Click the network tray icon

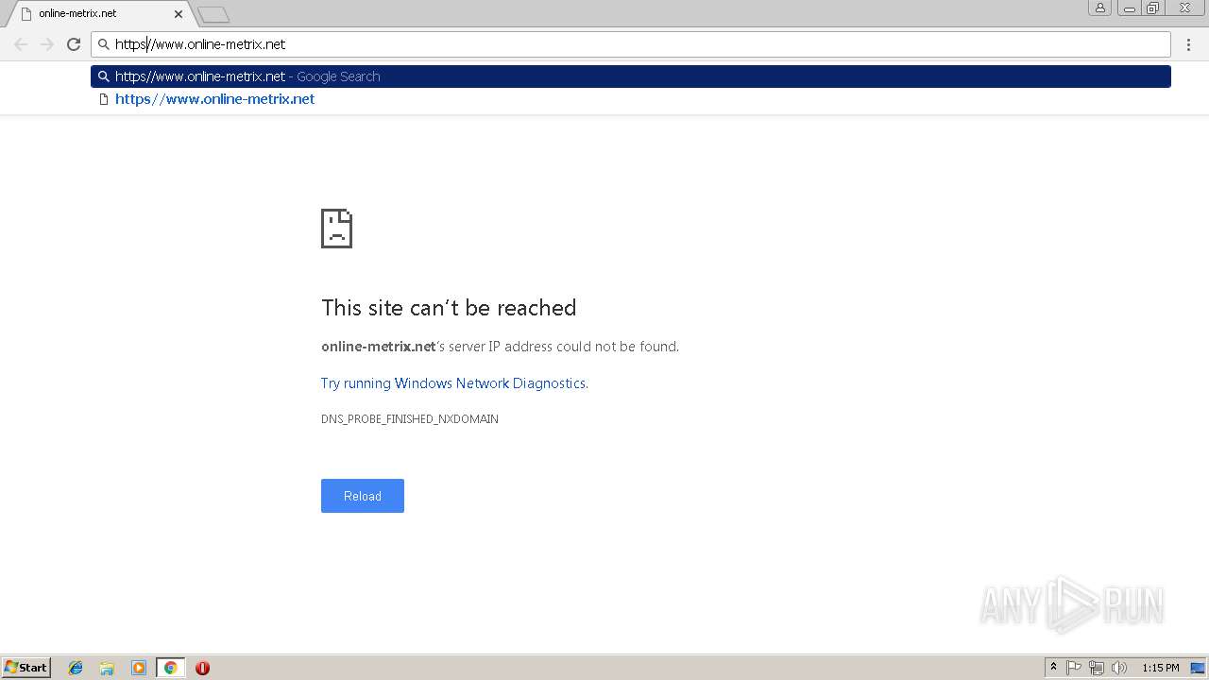pos(1097,668)
